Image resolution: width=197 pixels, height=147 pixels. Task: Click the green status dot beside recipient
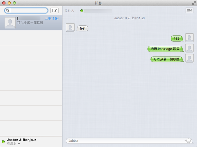[x=82, y=11]
